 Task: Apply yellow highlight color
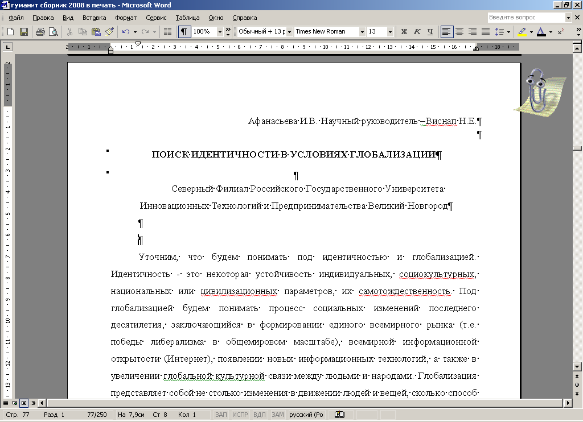coord(522,32)
